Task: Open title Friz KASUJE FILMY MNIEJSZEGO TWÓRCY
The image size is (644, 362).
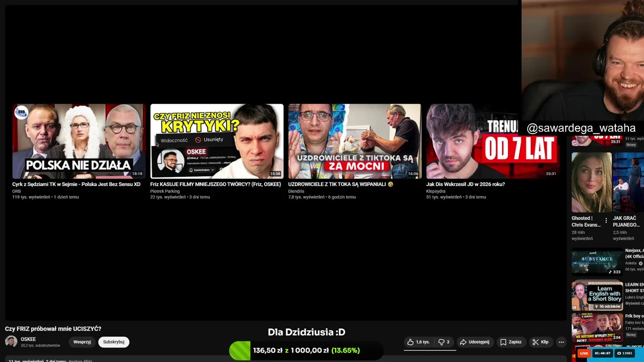Action: coord(215,184)
